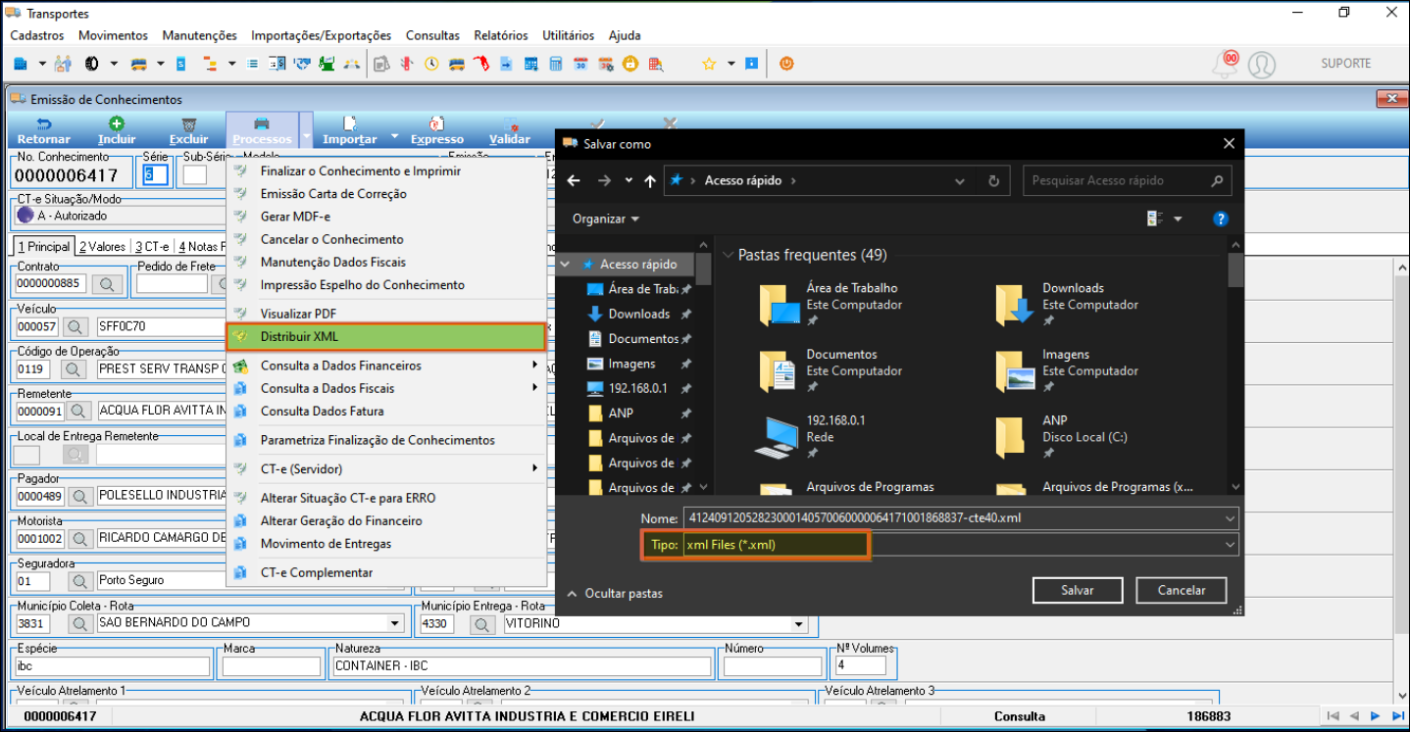Image resolution: width=1410 pixels, height=732 pixels.
Task: Select Distribuir XML menu entry
Action: (385, 337)
